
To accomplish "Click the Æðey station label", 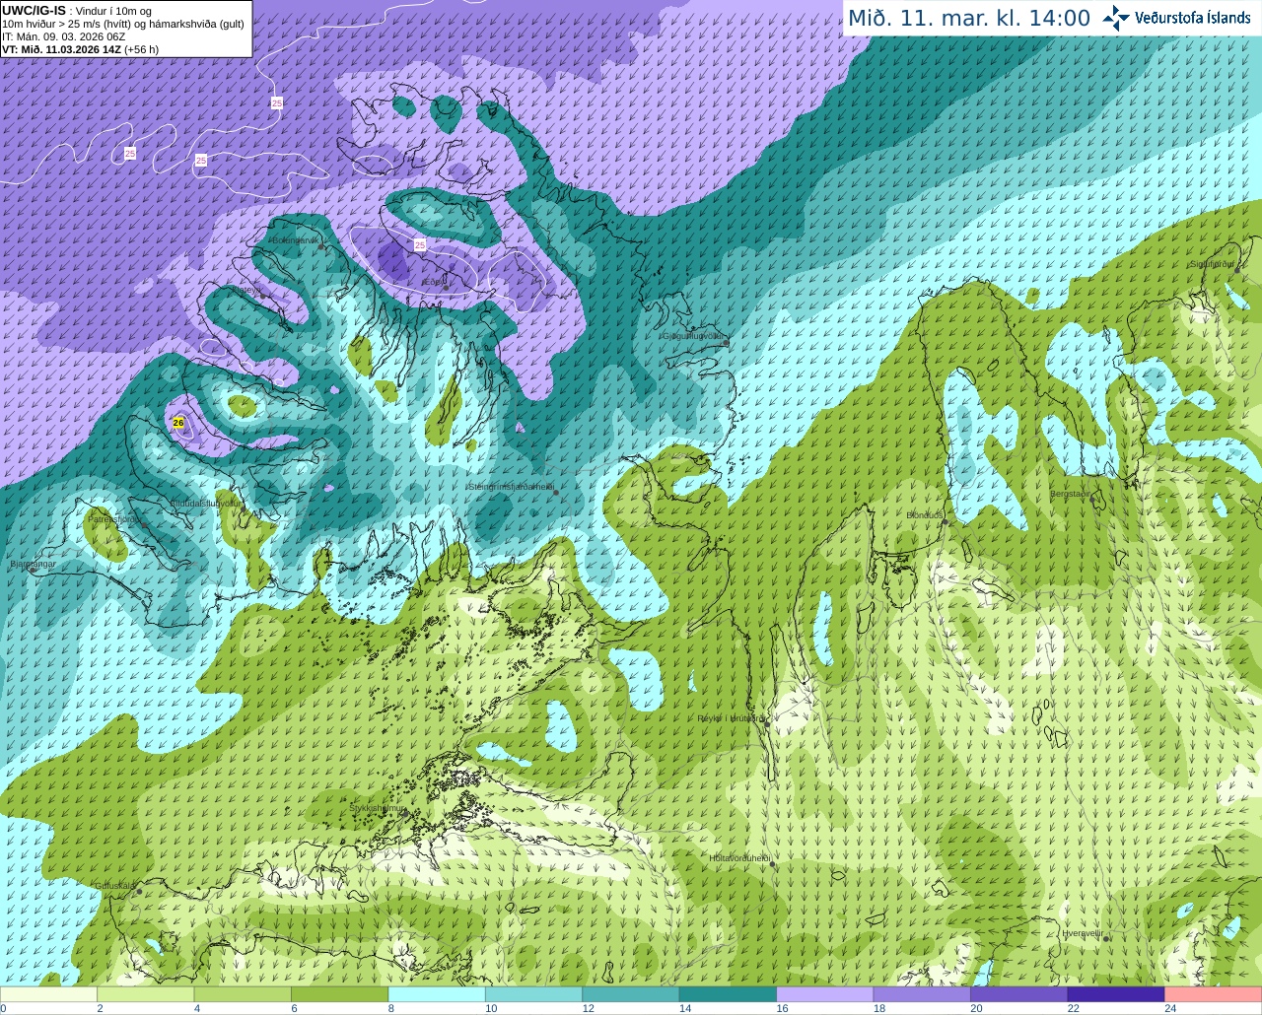I will (x=433, y=282).
